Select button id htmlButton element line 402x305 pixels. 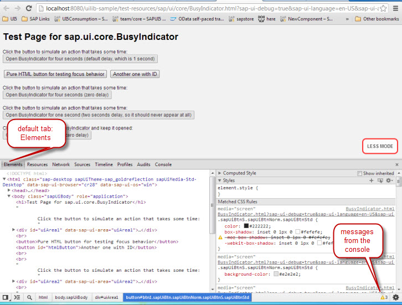click(x=86, y=247)
